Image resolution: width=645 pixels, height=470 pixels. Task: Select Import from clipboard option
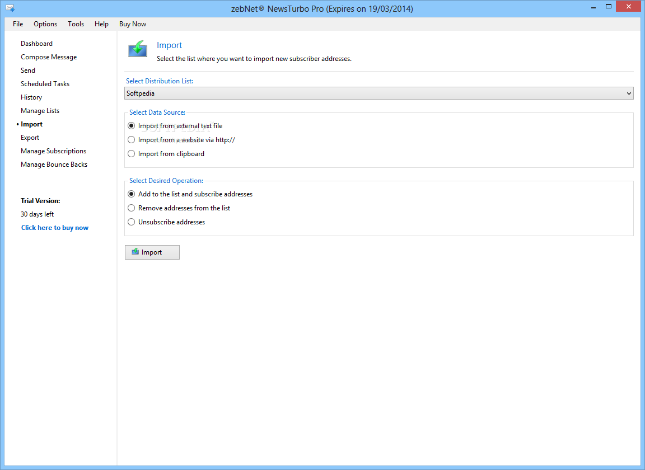pos(166,154)
